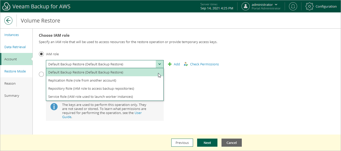Select the IAM role radio button
The height and width of the screenshot is (151, 341).
[41, 54]
